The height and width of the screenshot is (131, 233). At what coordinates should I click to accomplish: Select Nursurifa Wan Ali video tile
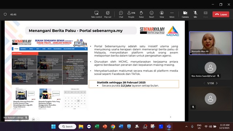pos(210,43)
